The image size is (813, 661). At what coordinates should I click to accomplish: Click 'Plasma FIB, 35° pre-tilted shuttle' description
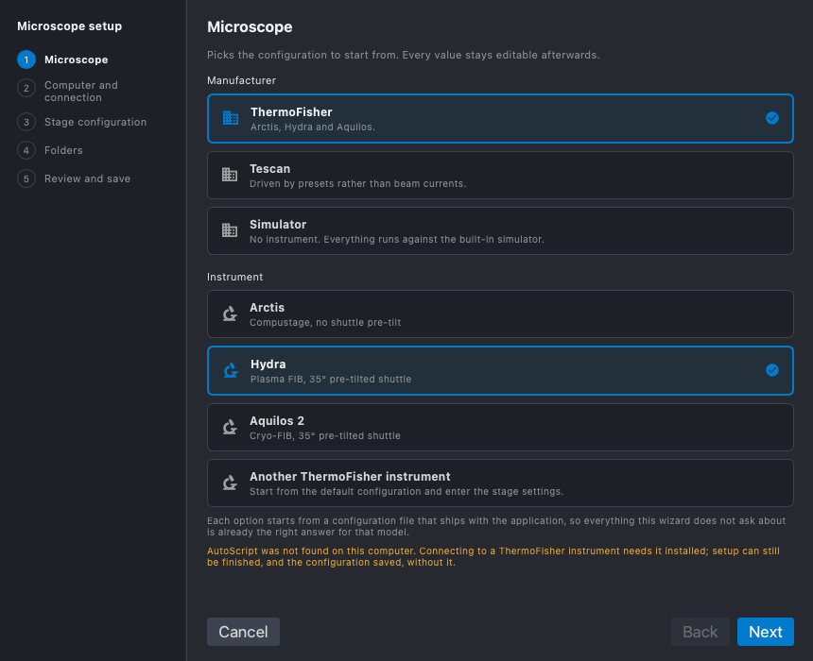coord(331,380)
